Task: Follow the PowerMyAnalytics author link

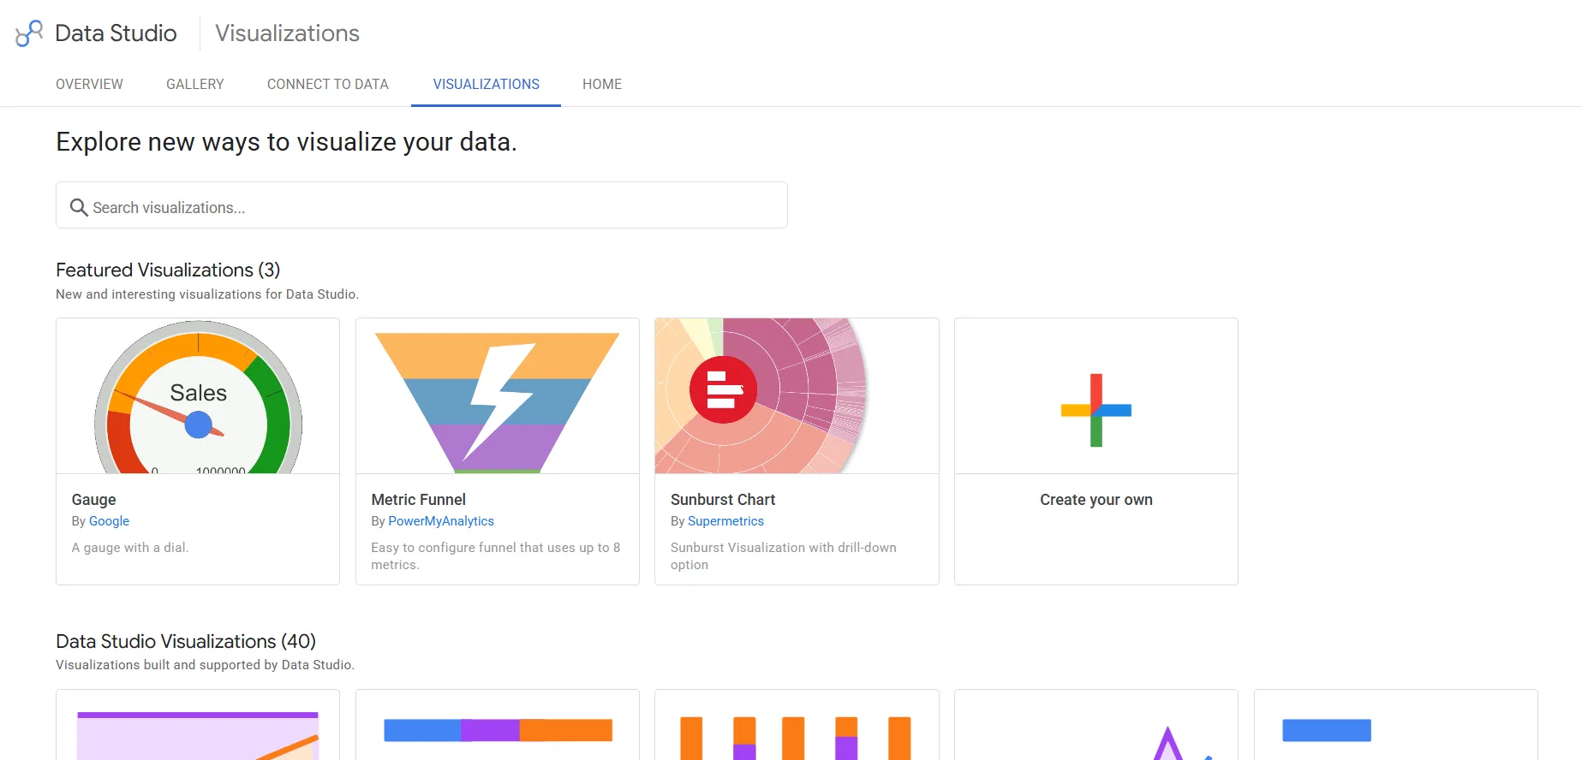Action: click(441, 521)
